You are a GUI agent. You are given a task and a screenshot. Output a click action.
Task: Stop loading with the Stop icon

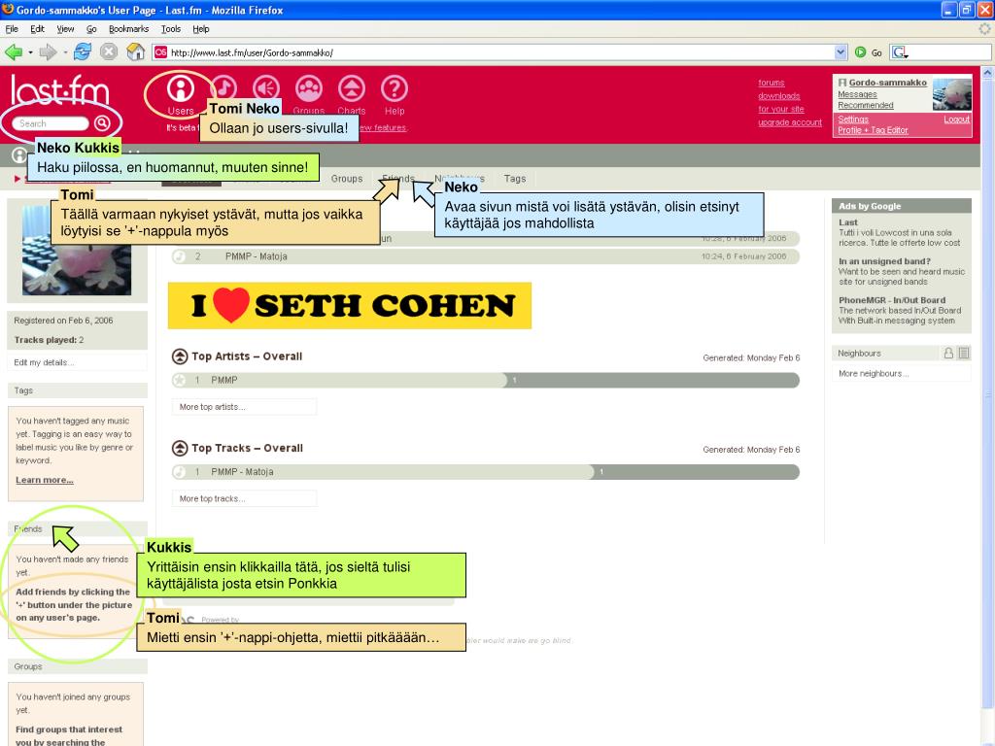coord(109,52)
